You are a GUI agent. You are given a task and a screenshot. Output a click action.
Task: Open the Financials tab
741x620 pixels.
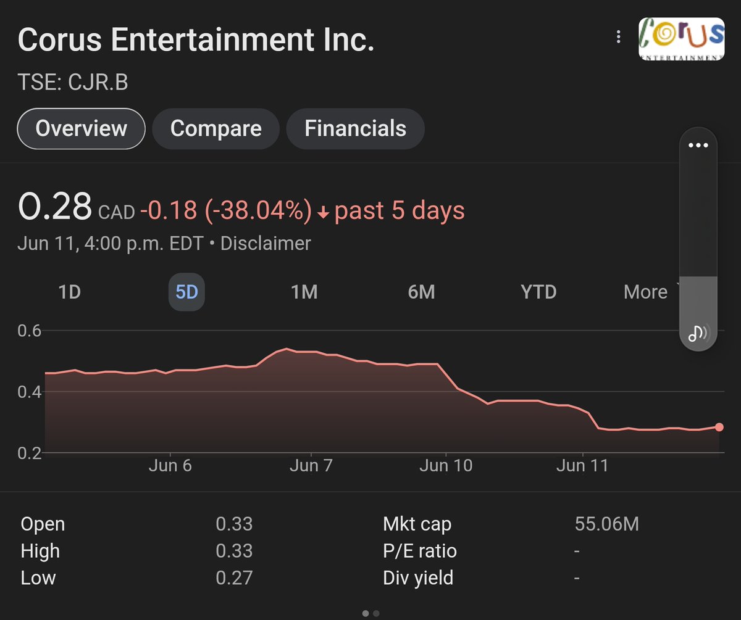click(x=356, y=128)
